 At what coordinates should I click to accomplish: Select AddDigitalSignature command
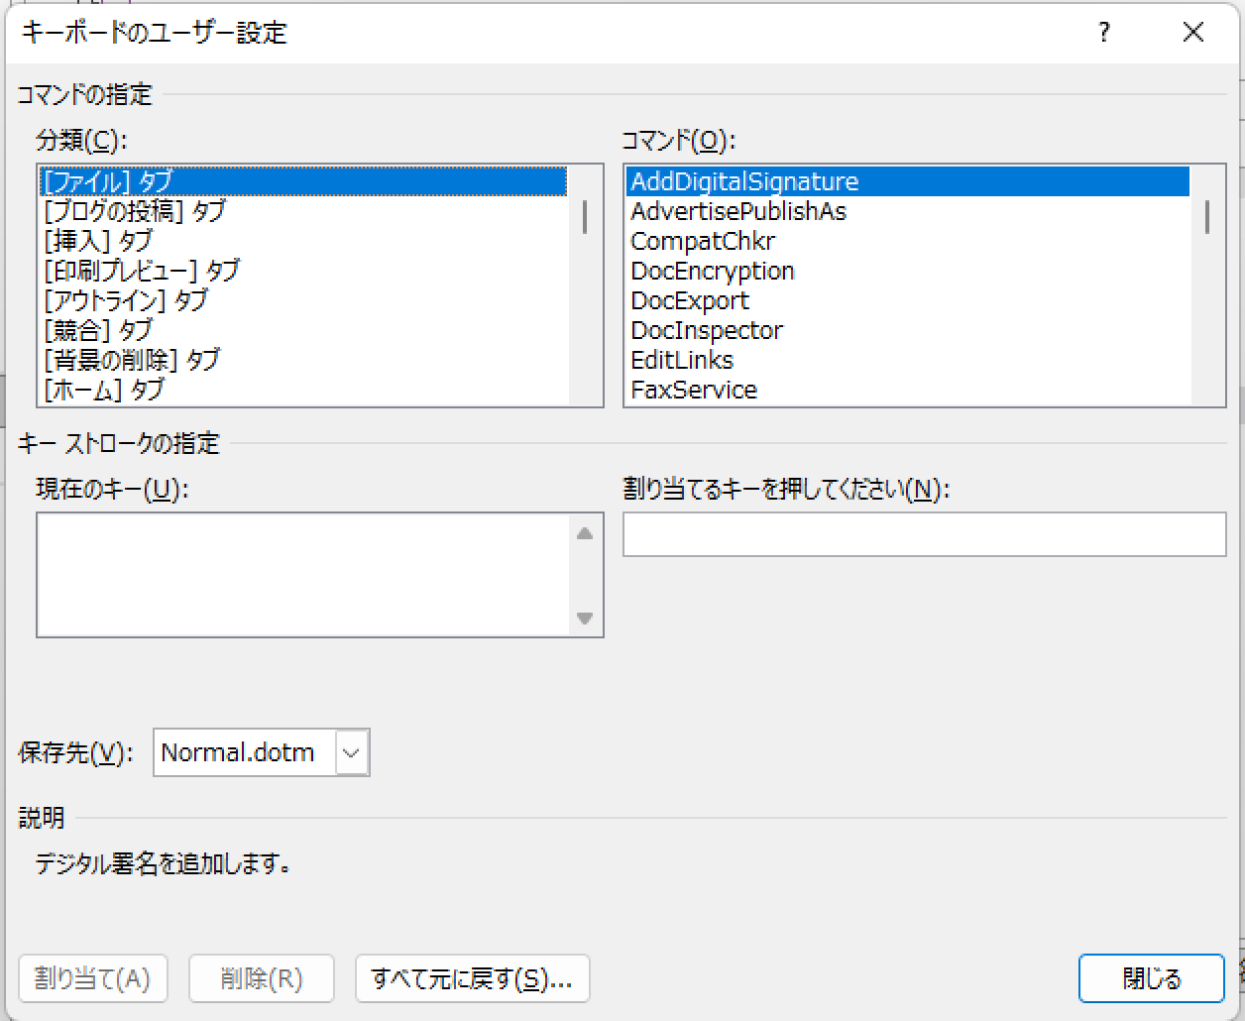coord(908,181)
